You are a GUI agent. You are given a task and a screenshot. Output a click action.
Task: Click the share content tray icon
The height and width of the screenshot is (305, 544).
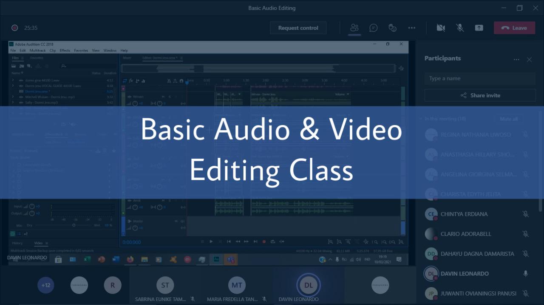[x=479, y=28]
